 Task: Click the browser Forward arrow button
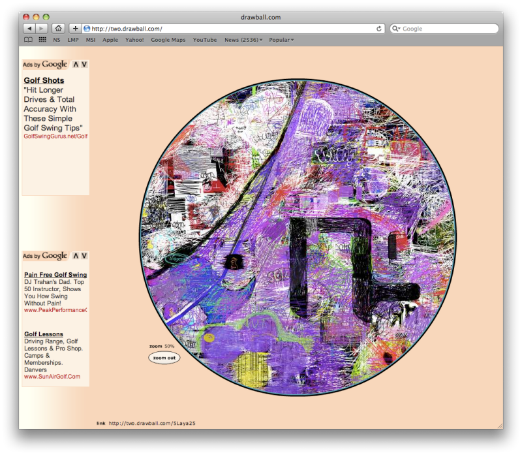42,29
